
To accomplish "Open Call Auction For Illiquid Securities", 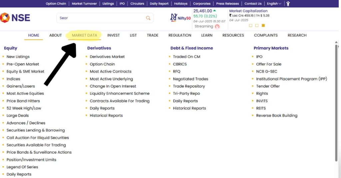I will (38, 138).
